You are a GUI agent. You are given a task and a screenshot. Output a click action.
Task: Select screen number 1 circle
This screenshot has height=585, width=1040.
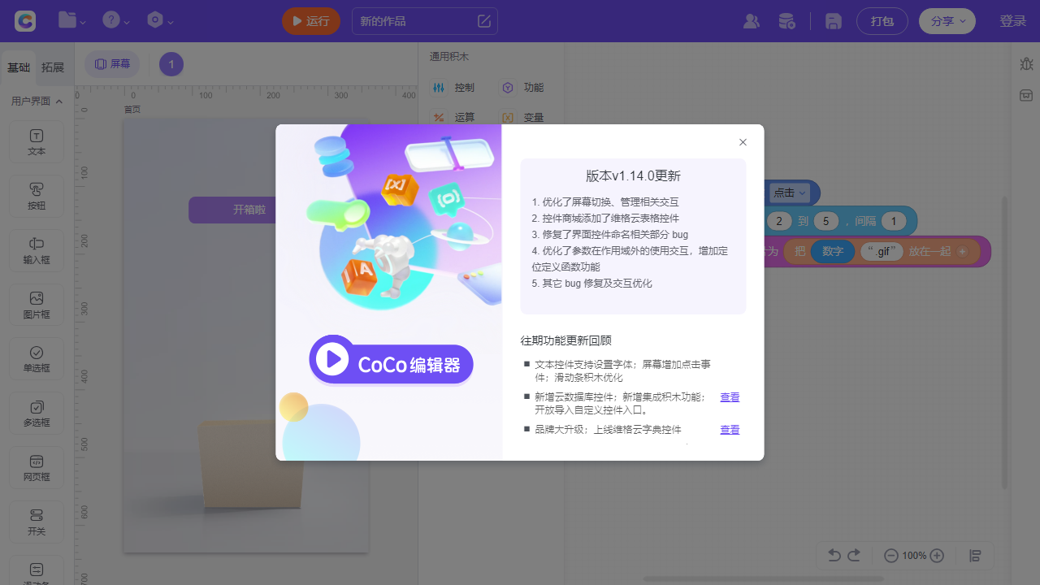(x=171, y=64)
